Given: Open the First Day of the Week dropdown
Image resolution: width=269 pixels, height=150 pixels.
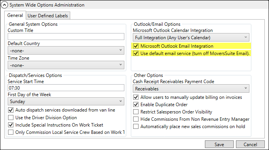Looking at the screenshot, I should (66, 101).
